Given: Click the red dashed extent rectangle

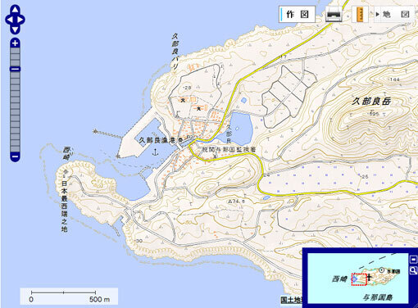Looking at the screenshot, I should pos(359,279).
